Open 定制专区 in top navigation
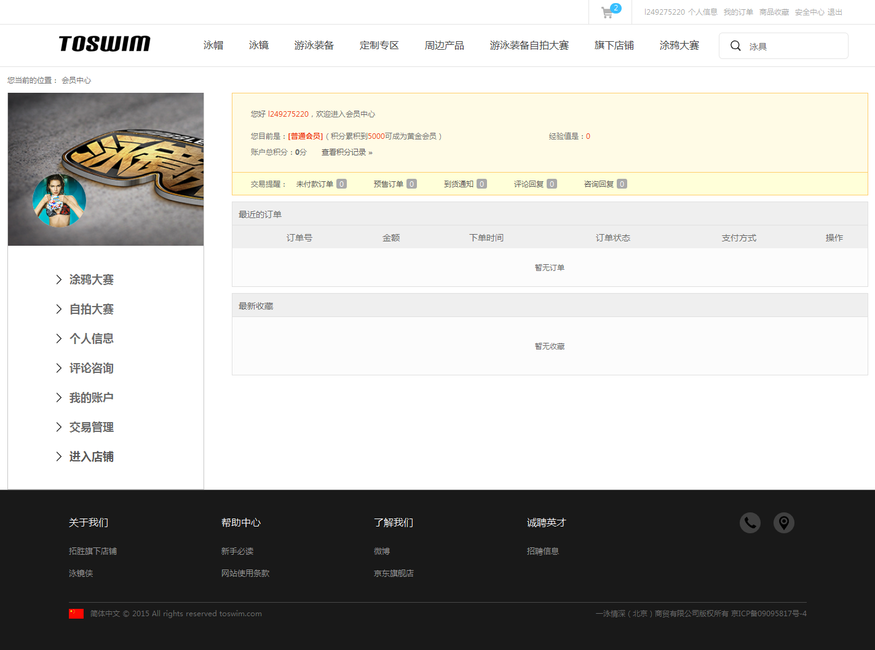Screen dimensions: 875x650 pos(379,45)
